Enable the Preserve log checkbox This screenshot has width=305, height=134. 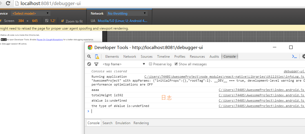[151, 64]
